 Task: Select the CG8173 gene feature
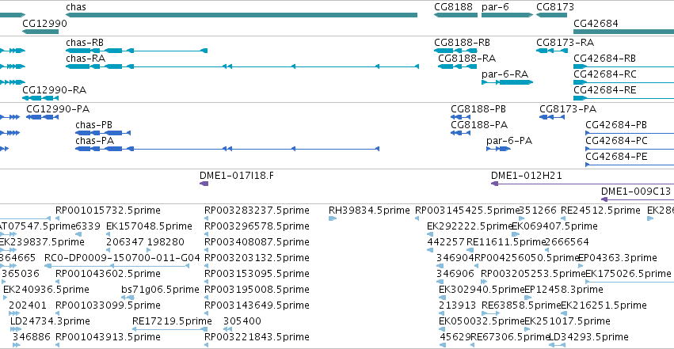click(x=551, y=16)
